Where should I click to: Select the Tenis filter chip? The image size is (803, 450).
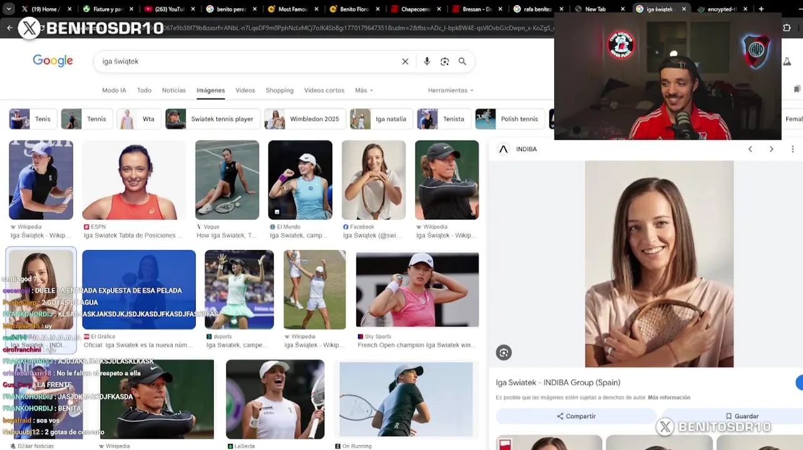[x=33, y=119]
